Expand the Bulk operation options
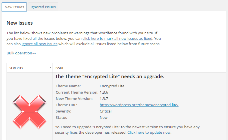 [21, 53]
